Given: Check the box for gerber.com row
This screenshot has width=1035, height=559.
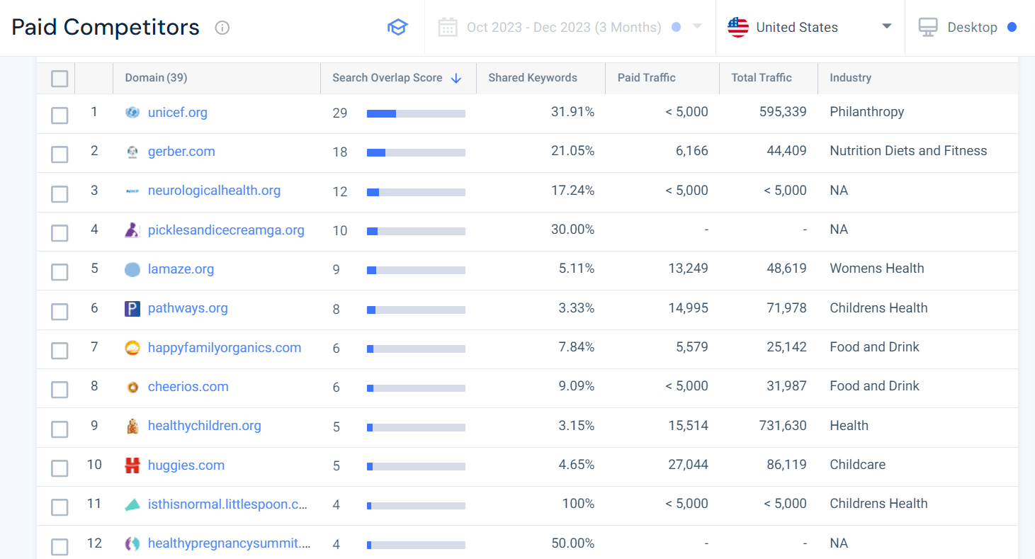Looking at the screenshot, I should 60,154.
